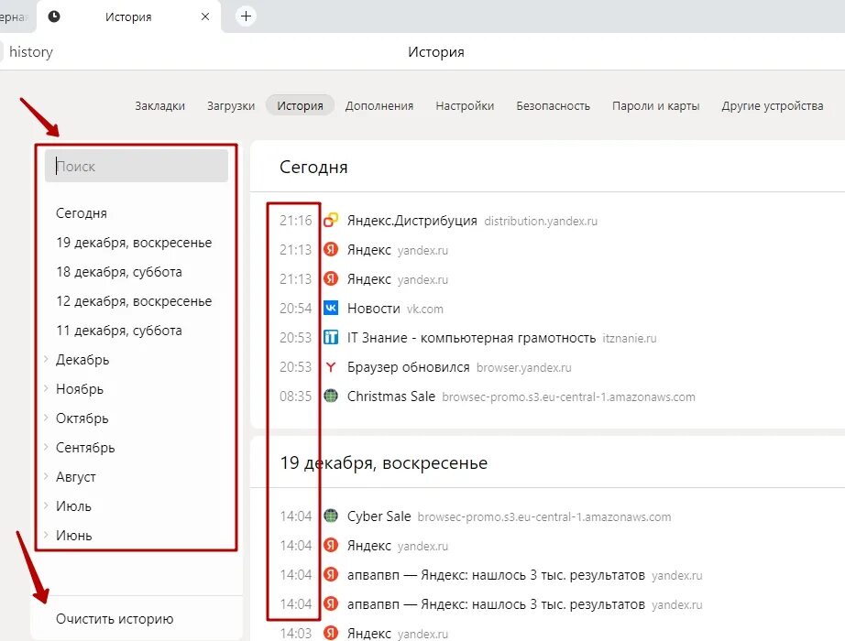Screen dimensions: 845x641
Task: Click the distribution.yandex.ru domain text
Action: pos(541,221)
